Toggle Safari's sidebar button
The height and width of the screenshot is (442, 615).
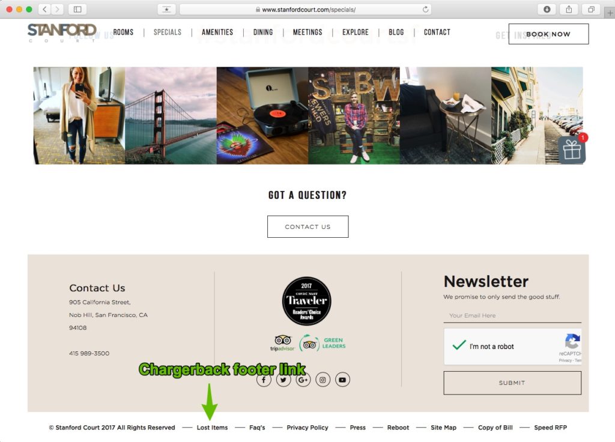77,10
